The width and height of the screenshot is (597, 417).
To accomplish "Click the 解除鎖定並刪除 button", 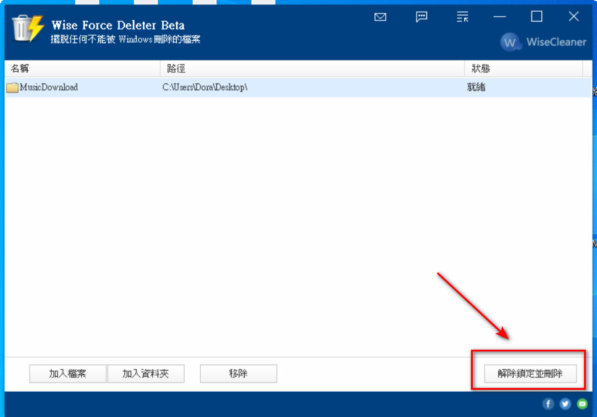I will tap(530, 374).
